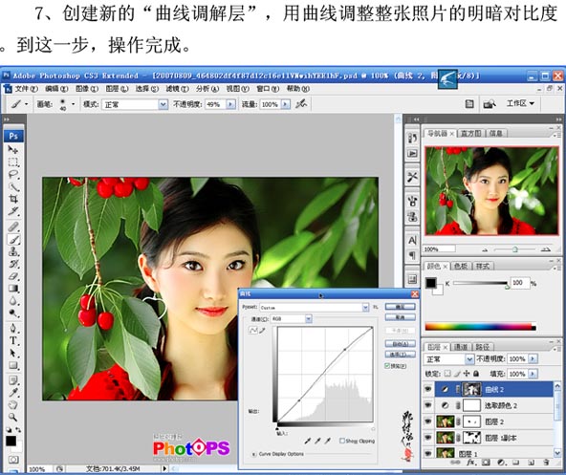Create new adjustment layer from panel footer
566x475 pixels.
pyautogui.click(x=501, y=463)
